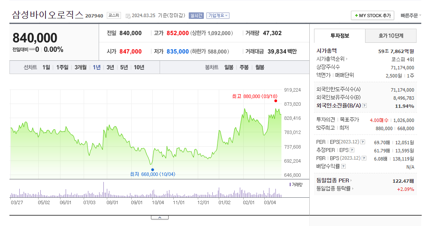Select the 5년 line chart period
432x226 pixels.
click(124, 67)
